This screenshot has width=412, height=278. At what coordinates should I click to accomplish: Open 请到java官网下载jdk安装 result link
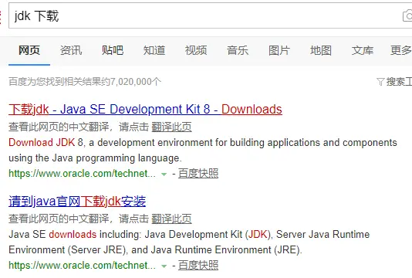[x=77, y=202]
